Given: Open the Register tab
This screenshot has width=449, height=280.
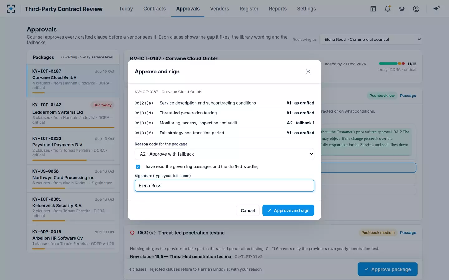Looking at the screenshot, I should [x=249, y=9].
